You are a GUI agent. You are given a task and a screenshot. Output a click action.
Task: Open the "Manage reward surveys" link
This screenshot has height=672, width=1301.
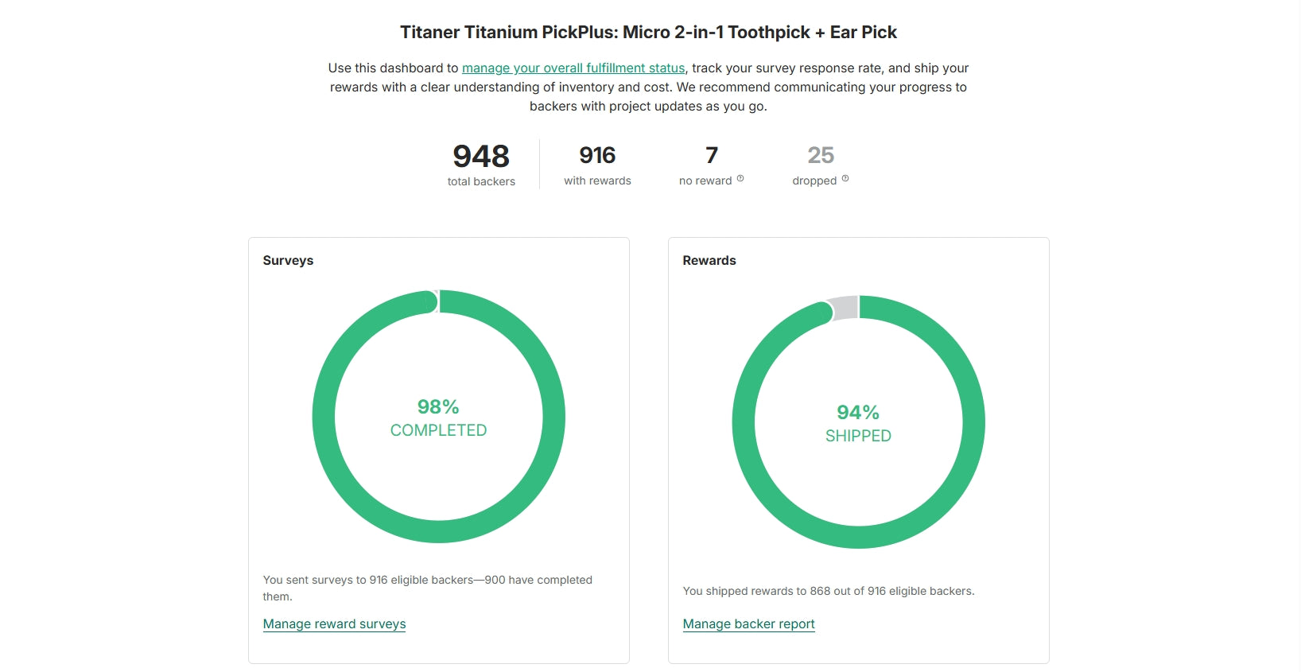tap(334, 624)
